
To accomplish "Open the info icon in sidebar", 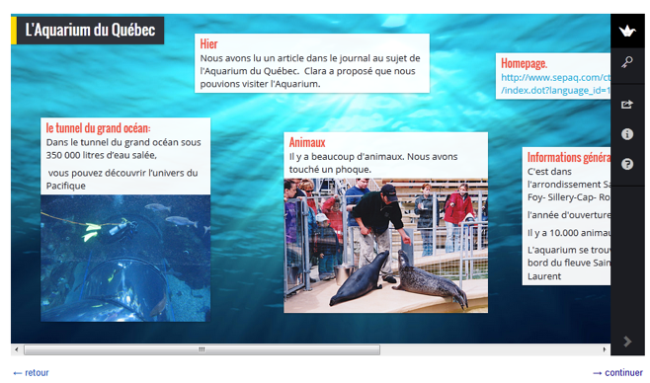I will 627,134.
